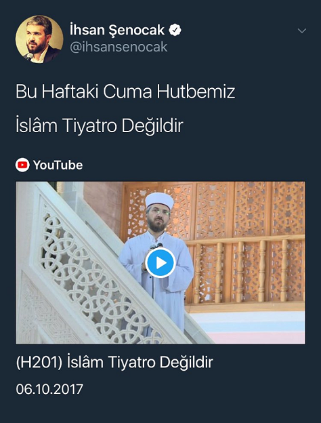Click the imam's bearded face in the video preview

[157, 218]
